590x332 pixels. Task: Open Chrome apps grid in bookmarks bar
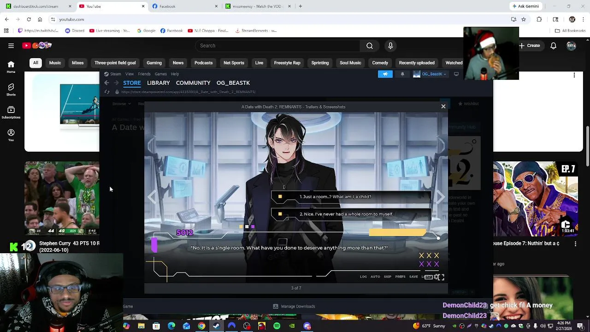tap(6, 31)
